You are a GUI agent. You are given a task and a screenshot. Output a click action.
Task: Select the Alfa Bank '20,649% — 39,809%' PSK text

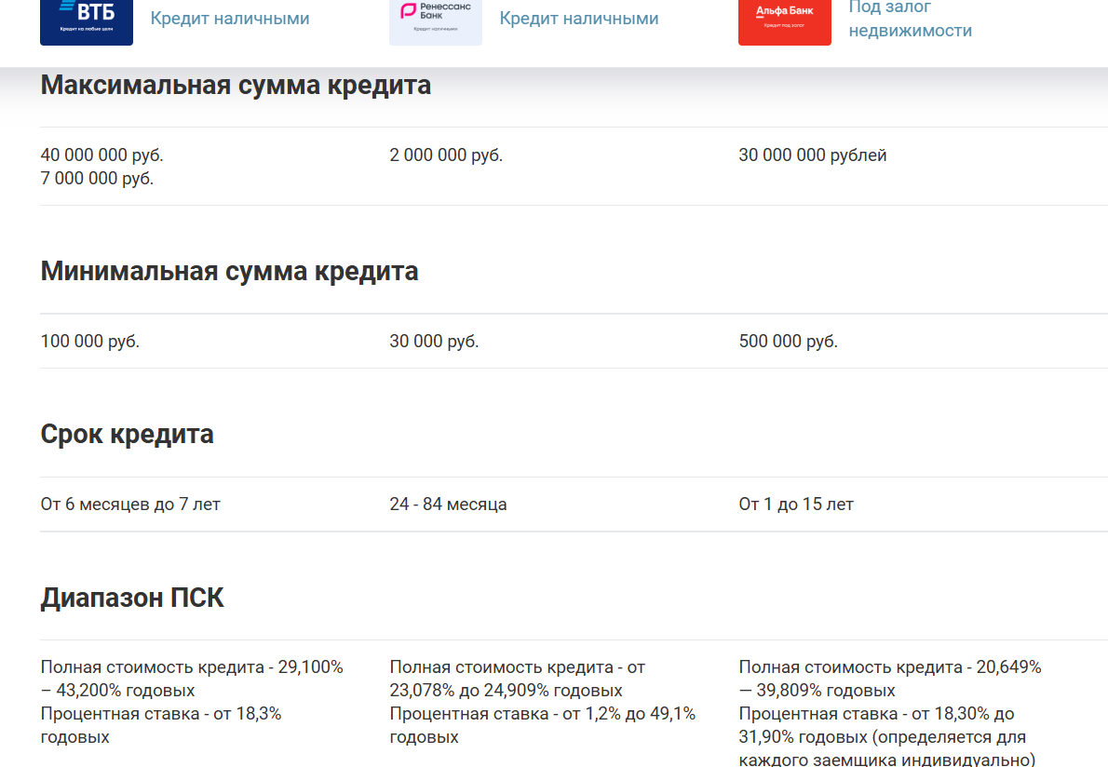click(889, 679)
